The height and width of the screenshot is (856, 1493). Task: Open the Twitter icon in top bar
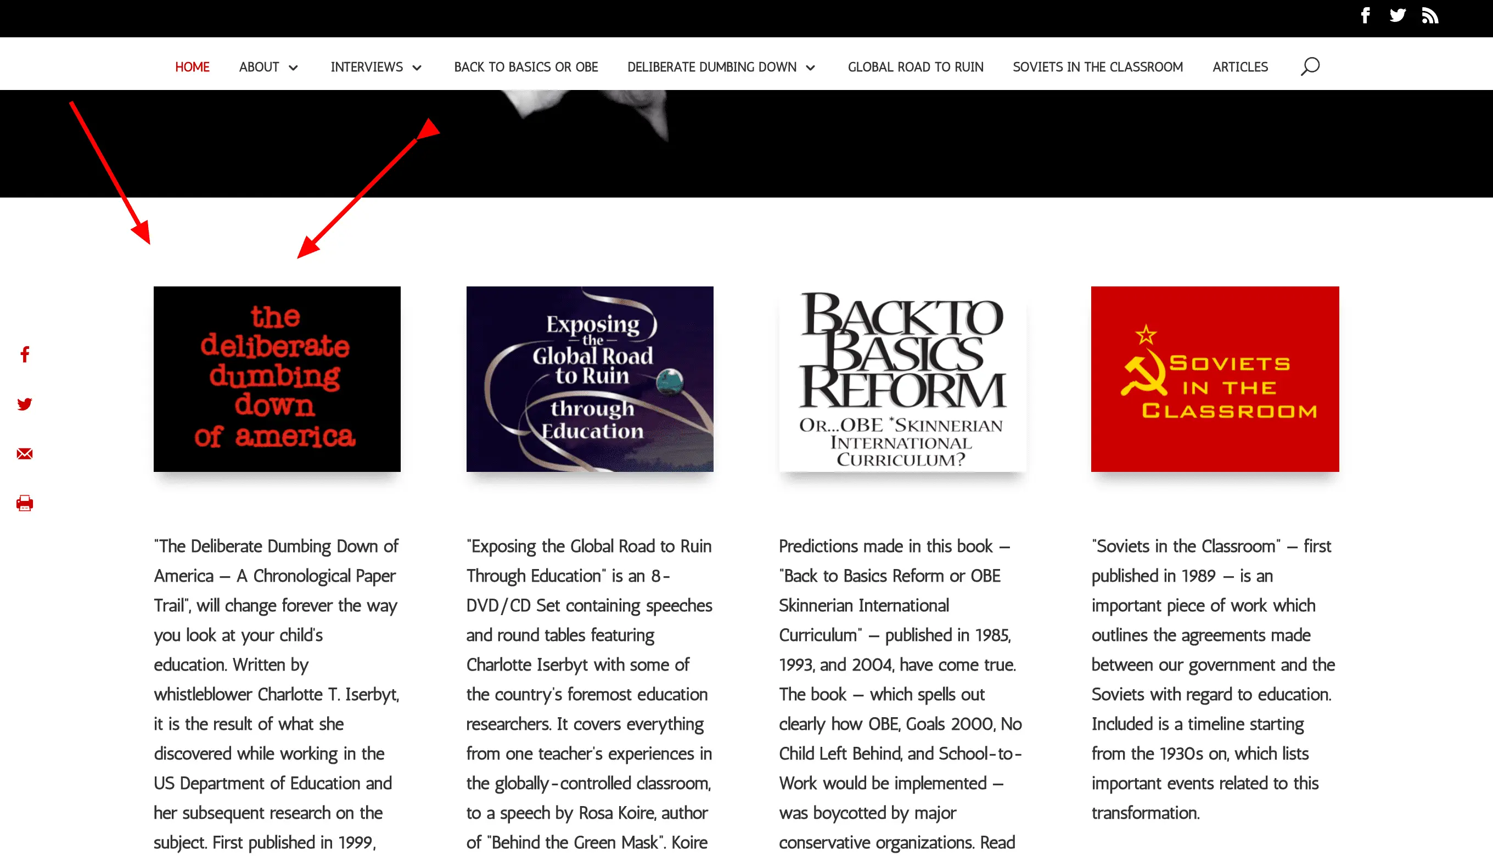point(1397,15)
